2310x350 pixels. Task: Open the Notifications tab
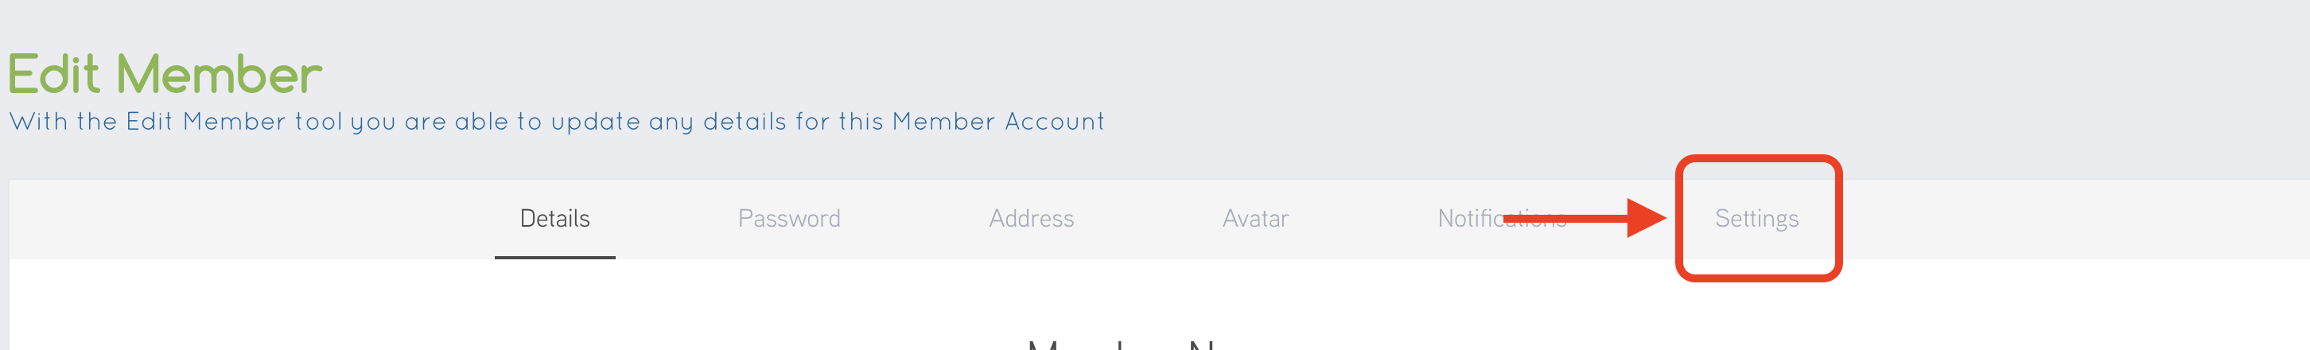(x=1501, y=219)
